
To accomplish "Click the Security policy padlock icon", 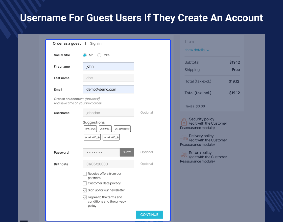I will [x=184, y=122].
